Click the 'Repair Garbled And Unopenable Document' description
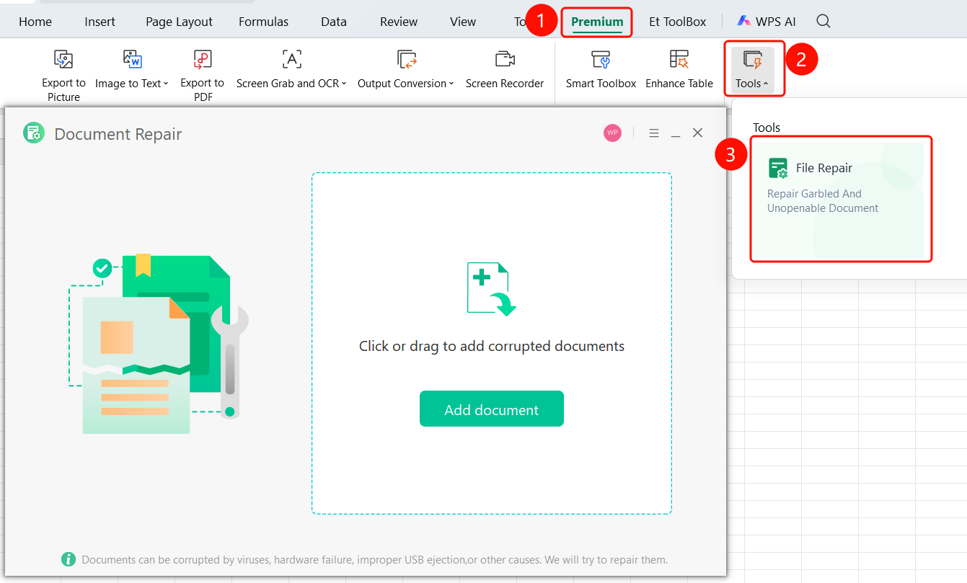Viewport: 967px width, 583px height. [x=823, y=201]
